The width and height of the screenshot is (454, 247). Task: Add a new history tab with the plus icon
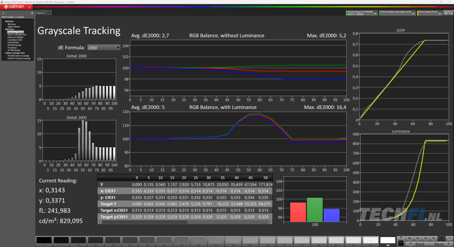49,13
